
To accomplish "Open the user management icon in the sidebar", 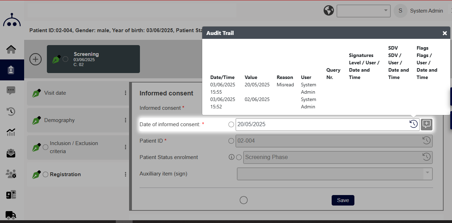I will (10, 174).
